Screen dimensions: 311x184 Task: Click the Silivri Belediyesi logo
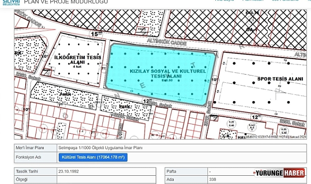point(11,3)
